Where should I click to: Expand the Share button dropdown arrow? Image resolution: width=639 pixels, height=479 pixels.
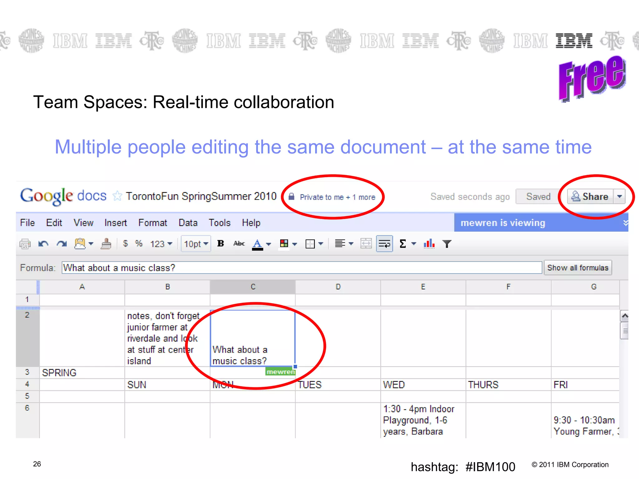620,196
